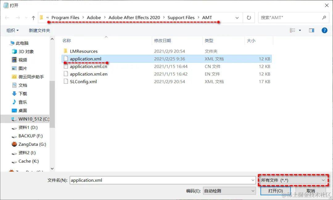Close the 打开 dialog window
This screenshot has height=200, width=333.
tap(327, 5)
